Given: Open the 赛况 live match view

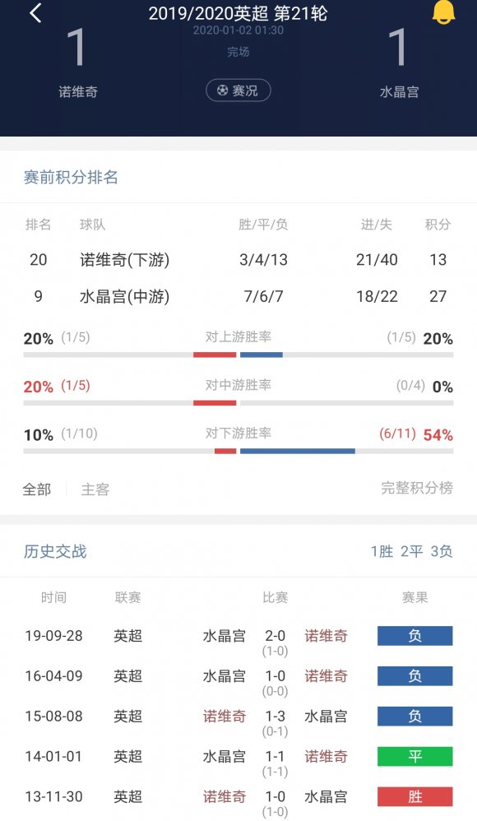Looking at the screenshot, I should coord(238,90).
